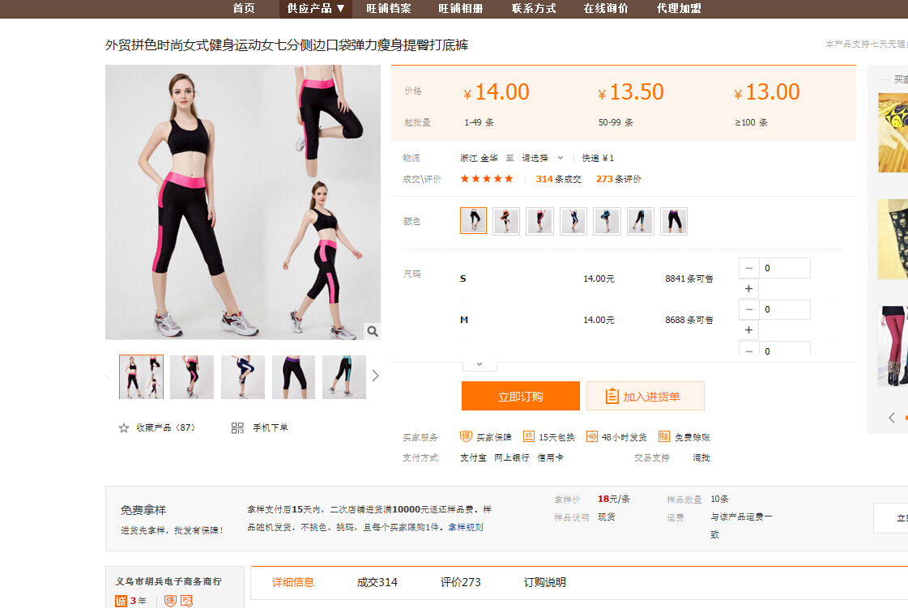The width and height of the screenshot is (908, 608).
Task: Click the 48小时发货 service icon
Action: pos(592,437)
